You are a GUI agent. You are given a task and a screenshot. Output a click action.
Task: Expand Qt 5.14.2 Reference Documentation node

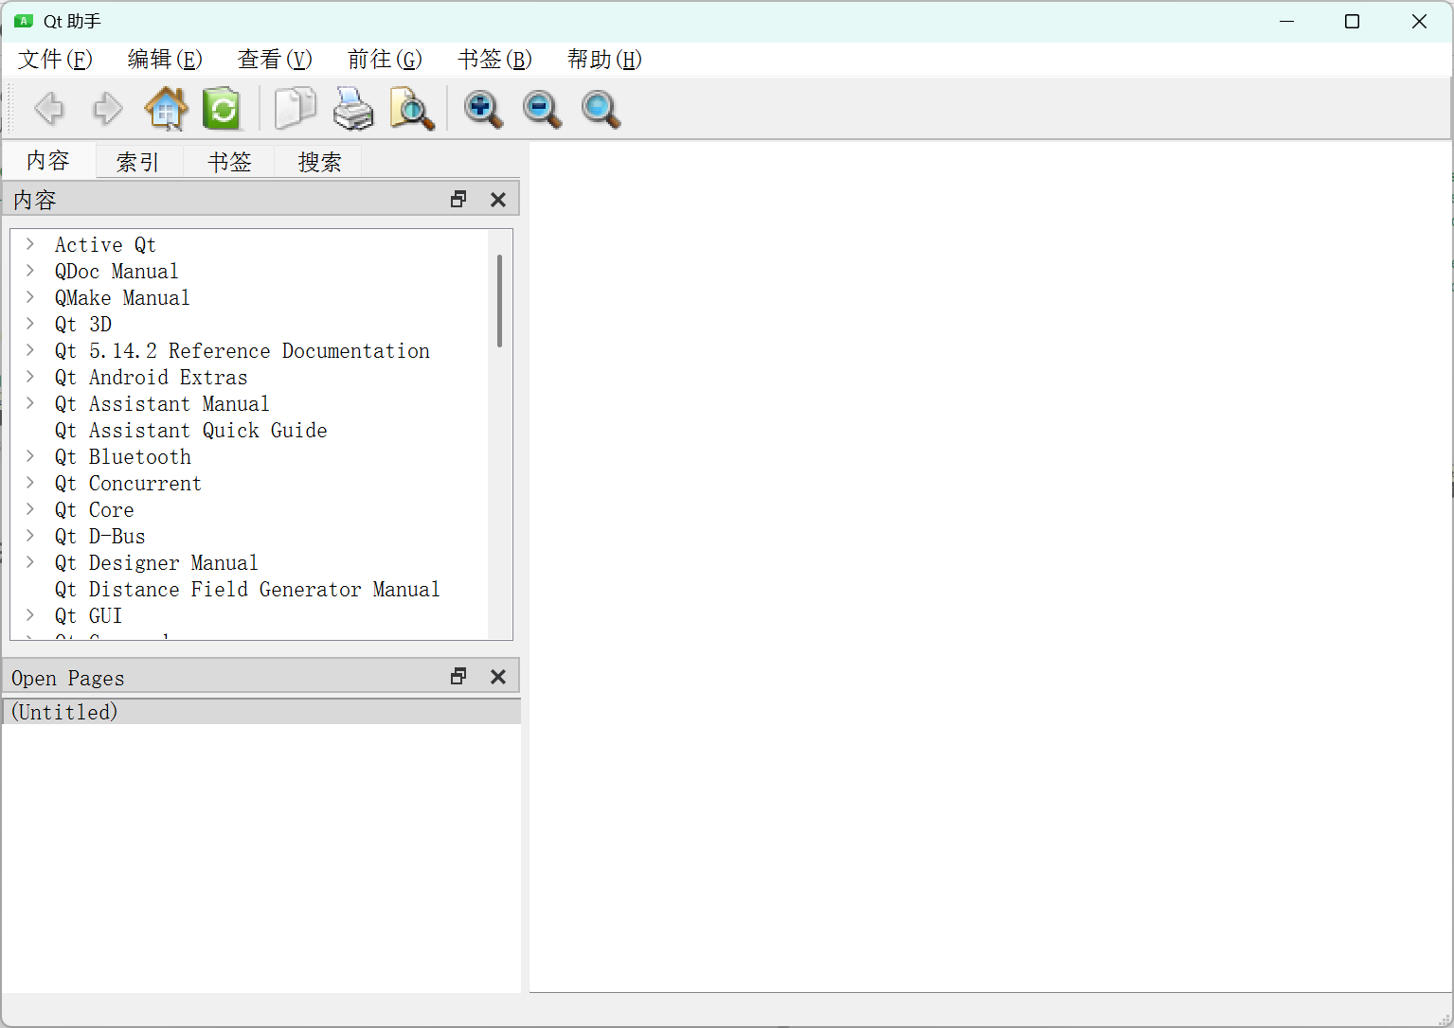[x=30, y=350]
